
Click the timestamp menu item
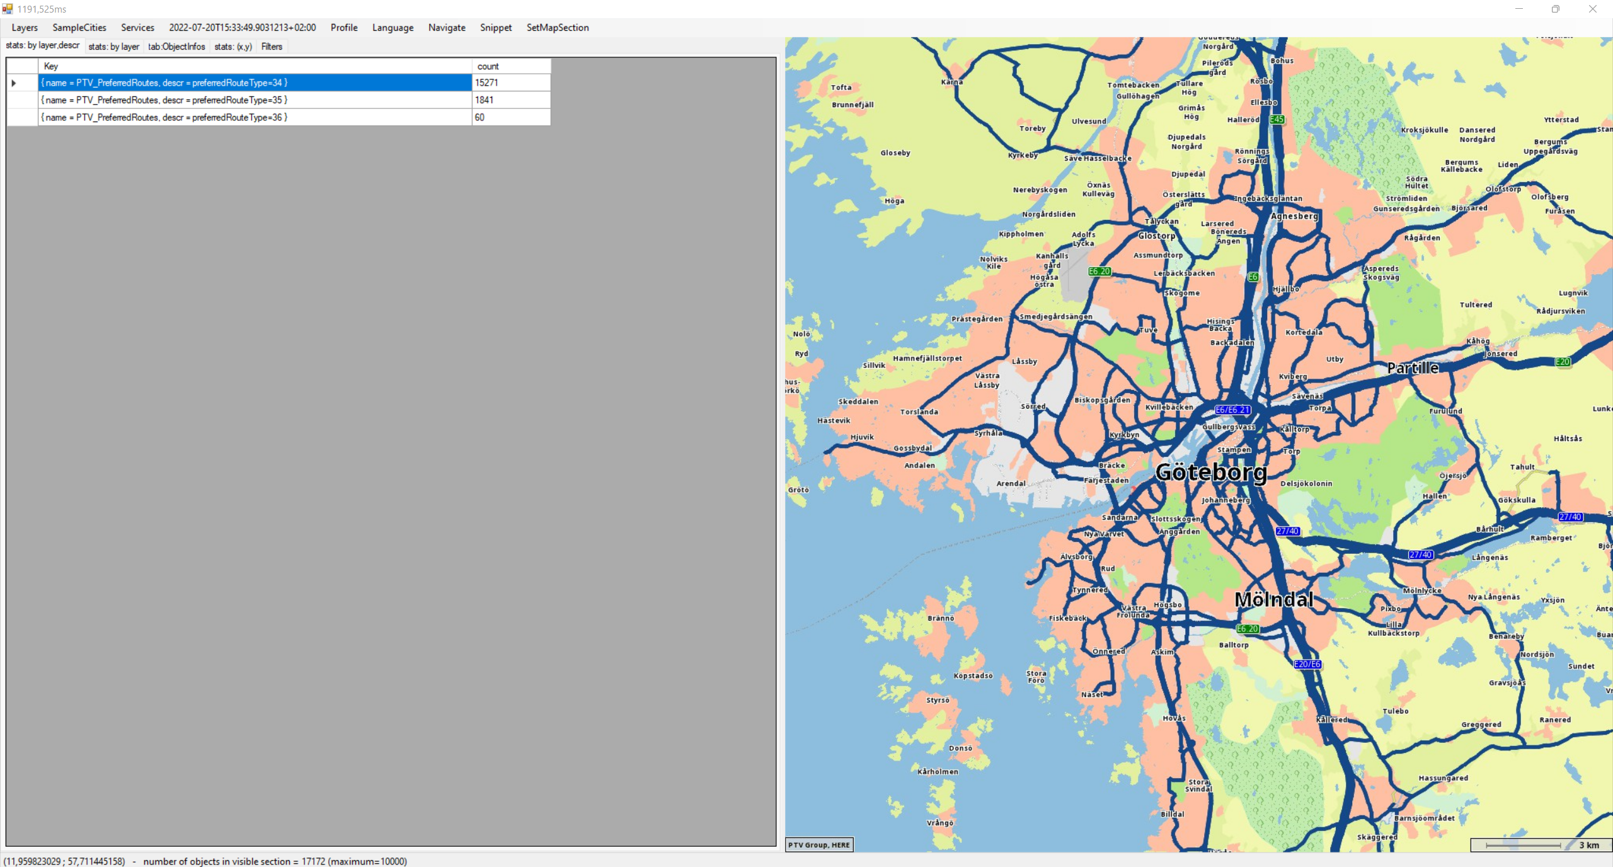pyautogui.click(x=242, y=28)
